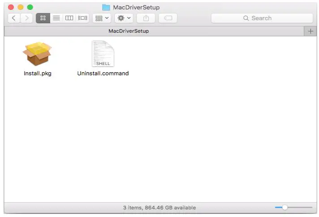Image resolution: width=319 pixels, height=217 pixels.
Task: Click the magnifying glass search icon
Action: (x=246, y=18)
